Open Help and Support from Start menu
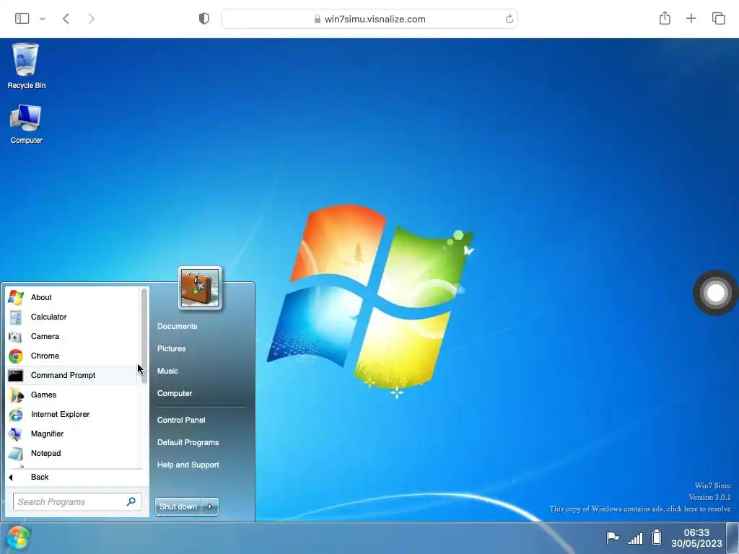739x554 pixels. (x=188, y=465)
